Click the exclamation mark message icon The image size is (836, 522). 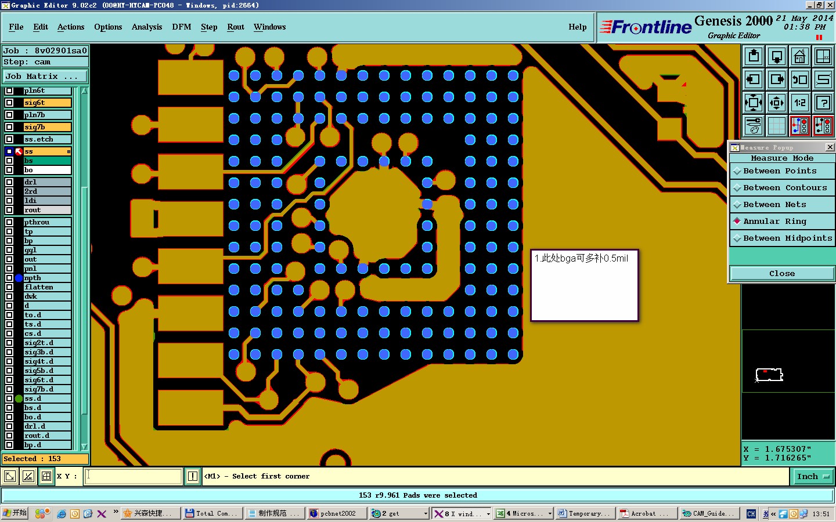point(193,476)
